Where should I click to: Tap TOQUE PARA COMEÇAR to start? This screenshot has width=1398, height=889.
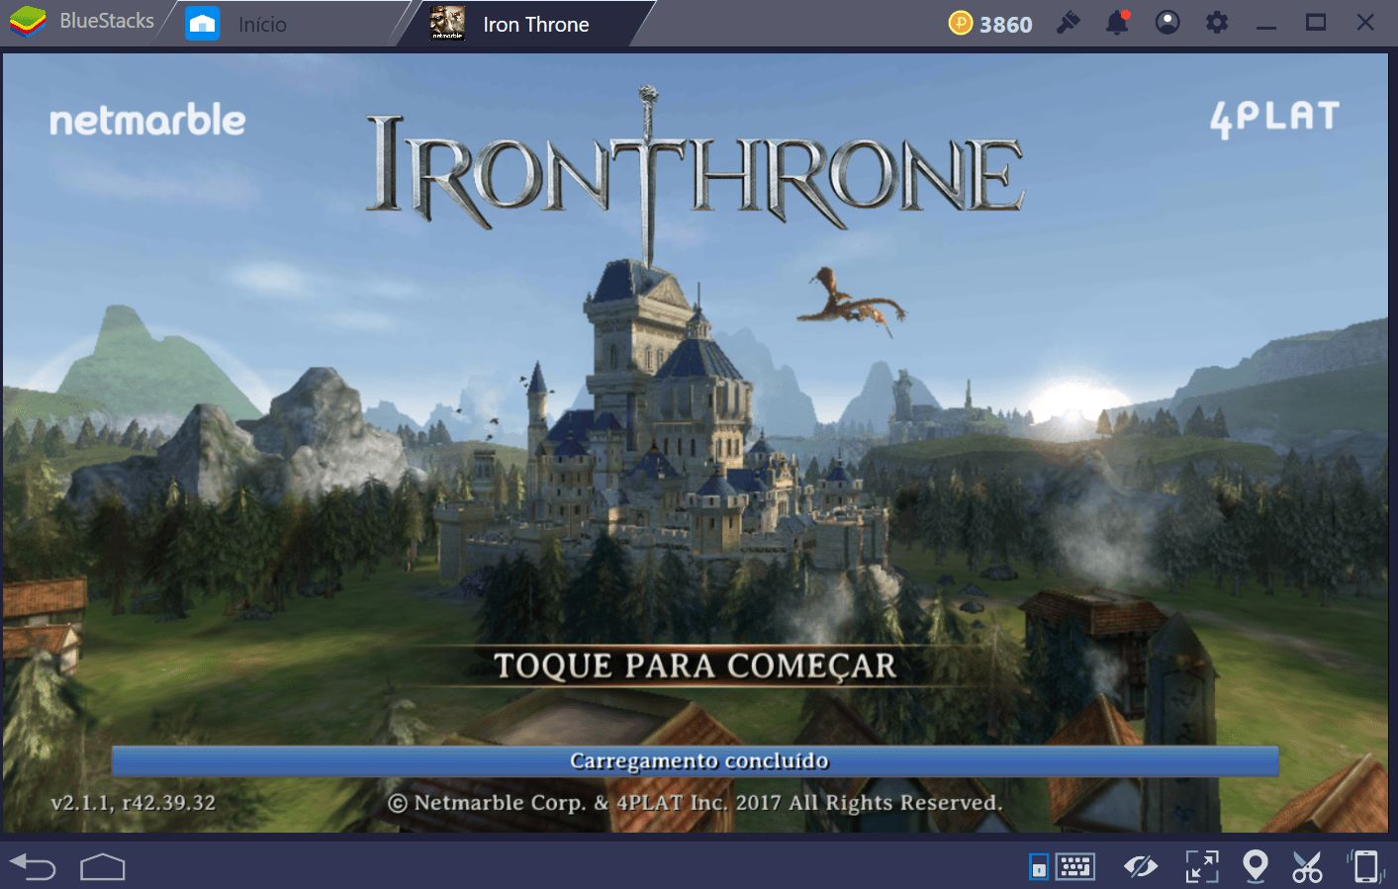(696, 666)
